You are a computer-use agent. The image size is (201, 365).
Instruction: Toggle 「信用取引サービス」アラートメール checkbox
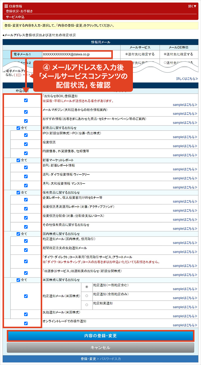[x=26, y=261]
